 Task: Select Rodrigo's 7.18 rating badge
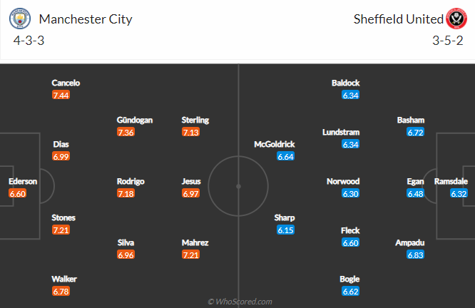126,194
